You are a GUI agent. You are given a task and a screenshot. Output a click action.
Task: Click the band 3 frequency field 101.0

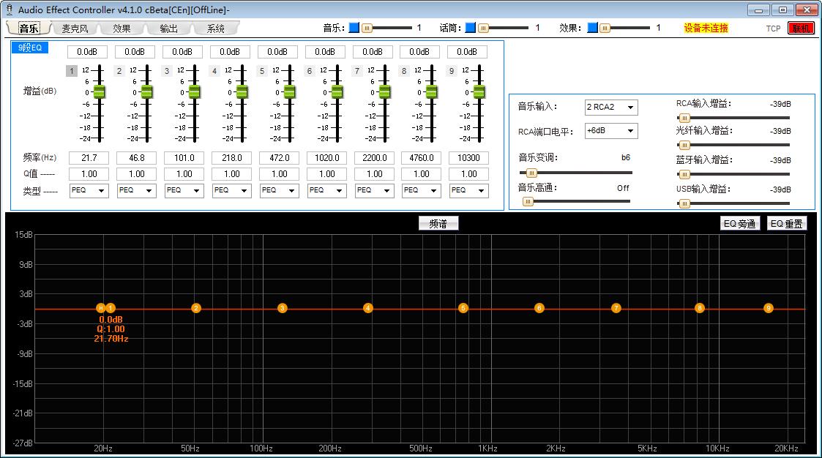184,158
